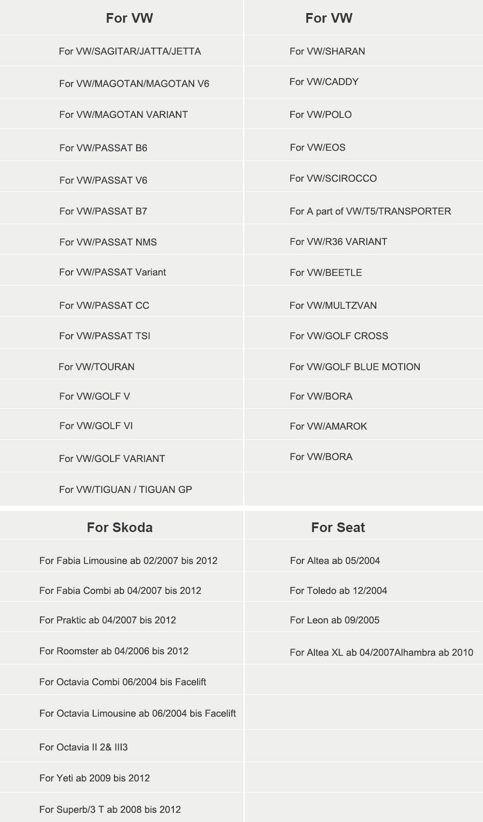Select the VW/PASSAT NMS row
The width and height of the screenshot is (483, 822).
coord(108,242)
